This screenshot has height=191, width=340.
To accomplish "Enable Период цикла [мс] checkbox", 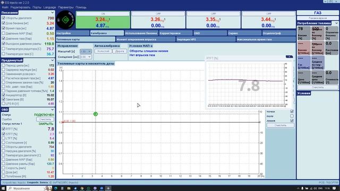I will 4,65.
